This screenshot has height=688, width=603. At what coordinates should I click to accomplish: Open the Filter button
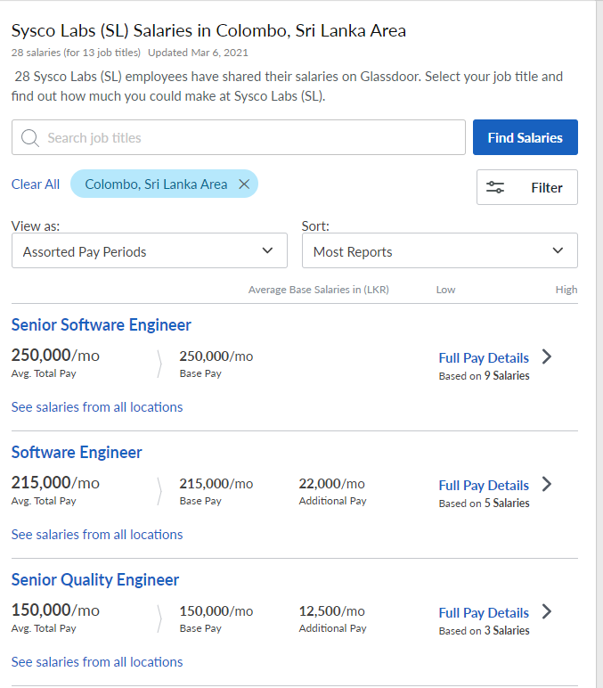click(526, 187)
